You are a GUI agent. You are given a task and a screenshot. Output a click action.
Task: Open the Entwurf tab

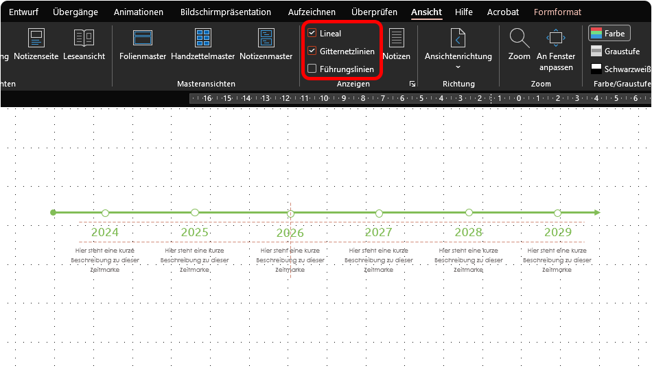pos(24,12)
